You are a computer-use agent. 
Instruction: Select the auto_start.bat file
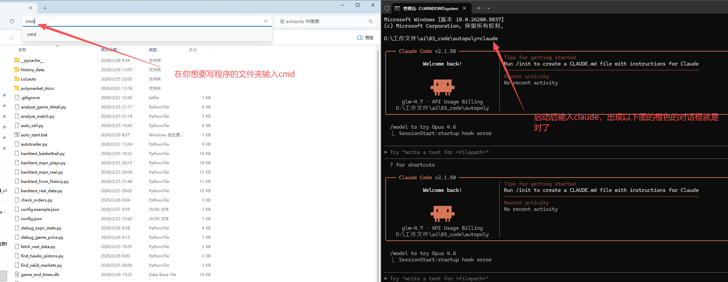[x=34, y=135]
